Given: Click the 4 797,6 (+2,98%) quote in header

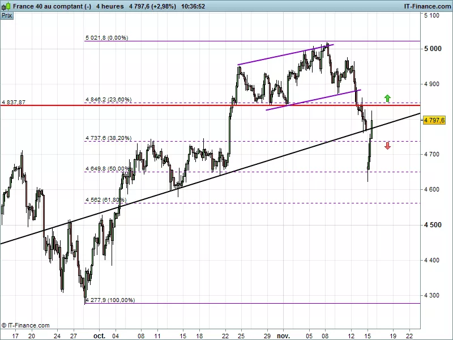Looking at the screenshot, I should pos(152,6).
